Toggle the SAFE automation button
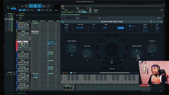The image size is (169, 95). [90, 12]
